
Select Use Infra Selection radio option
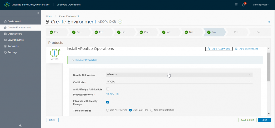point(152,110)
